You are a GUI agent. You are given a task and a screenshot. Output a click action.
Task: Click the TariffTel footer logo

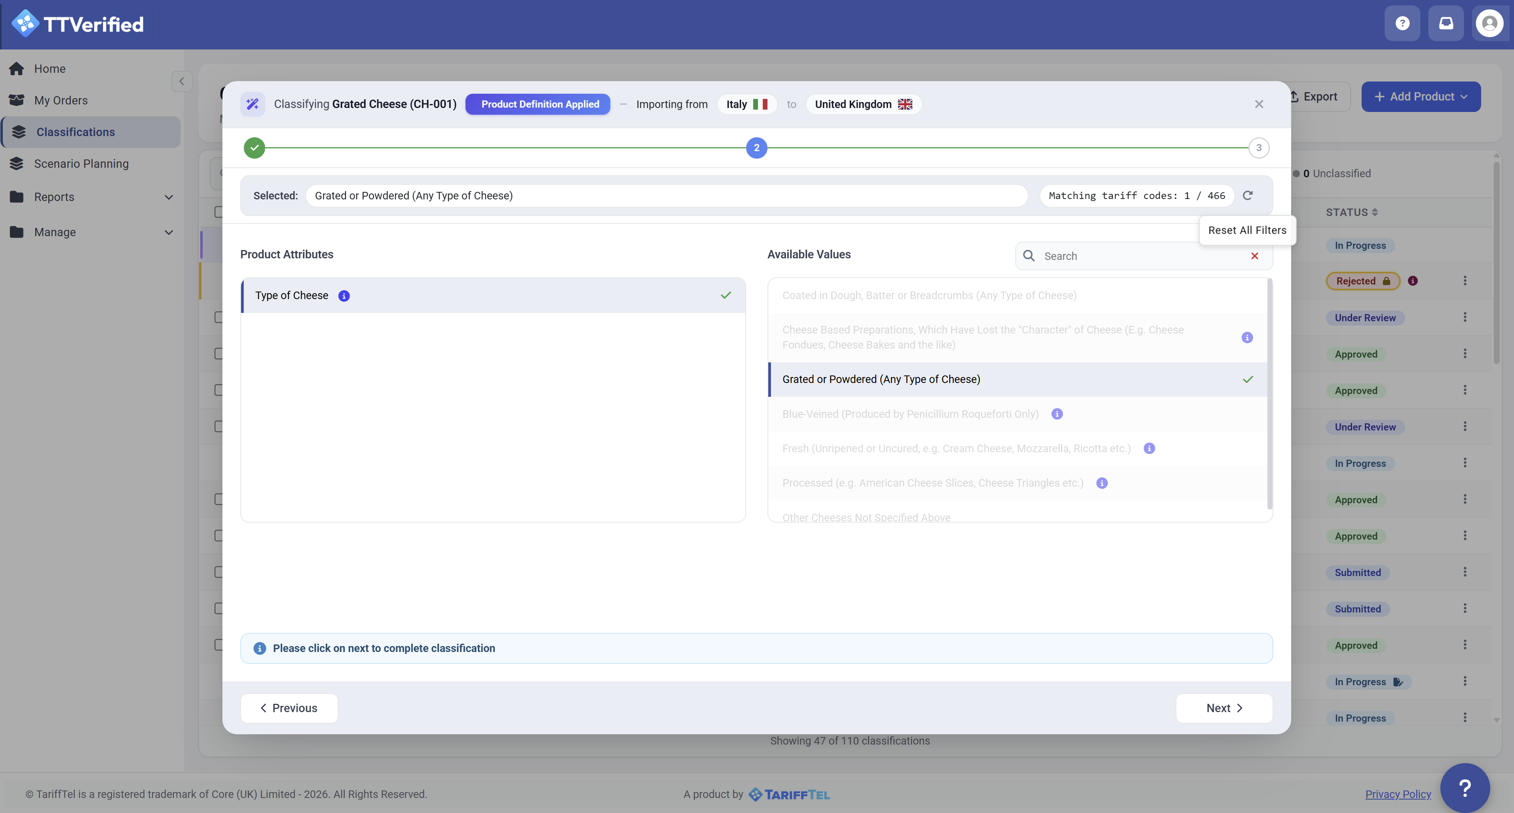point(789,794)
